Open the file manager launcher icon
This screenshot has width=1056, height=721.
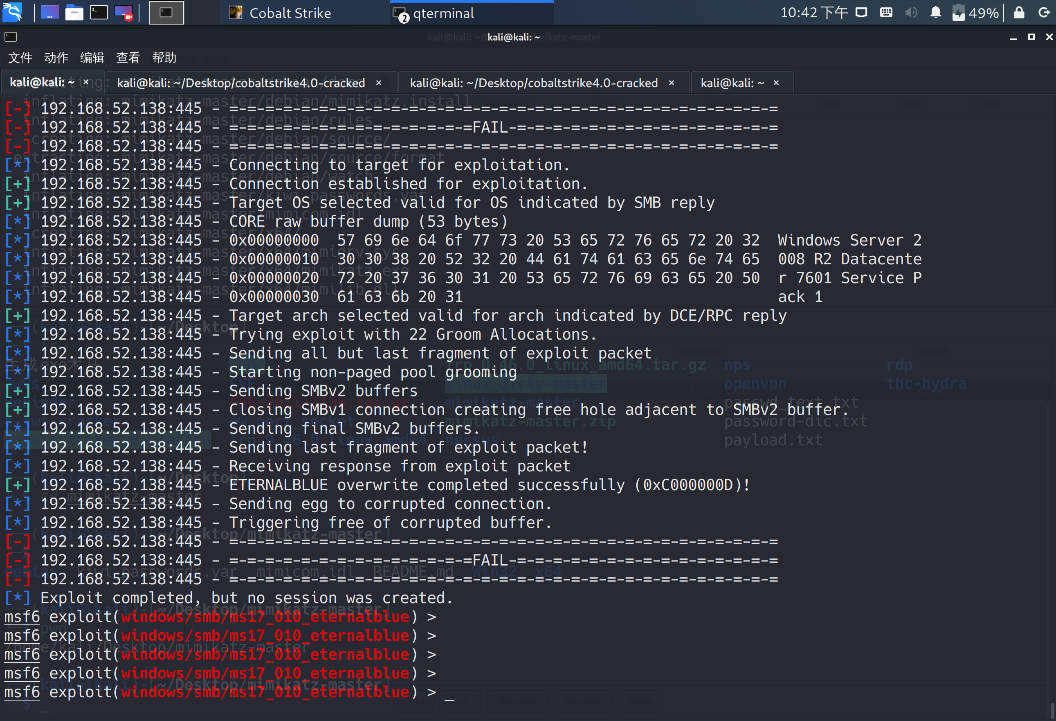click(x=74, y=12)
